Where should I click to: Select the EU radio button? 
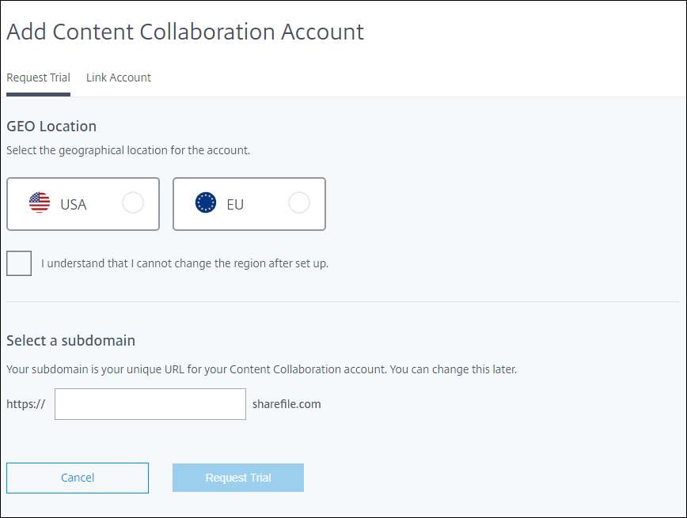tap(299, 203)
